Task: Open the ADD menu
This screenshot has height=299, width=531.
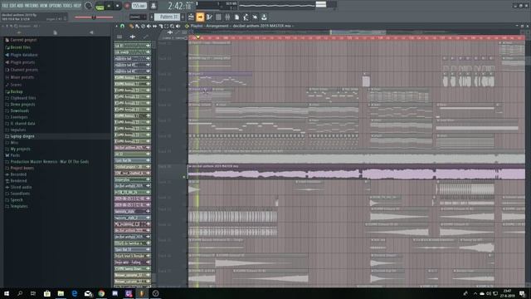Action: tap(20, 6)
